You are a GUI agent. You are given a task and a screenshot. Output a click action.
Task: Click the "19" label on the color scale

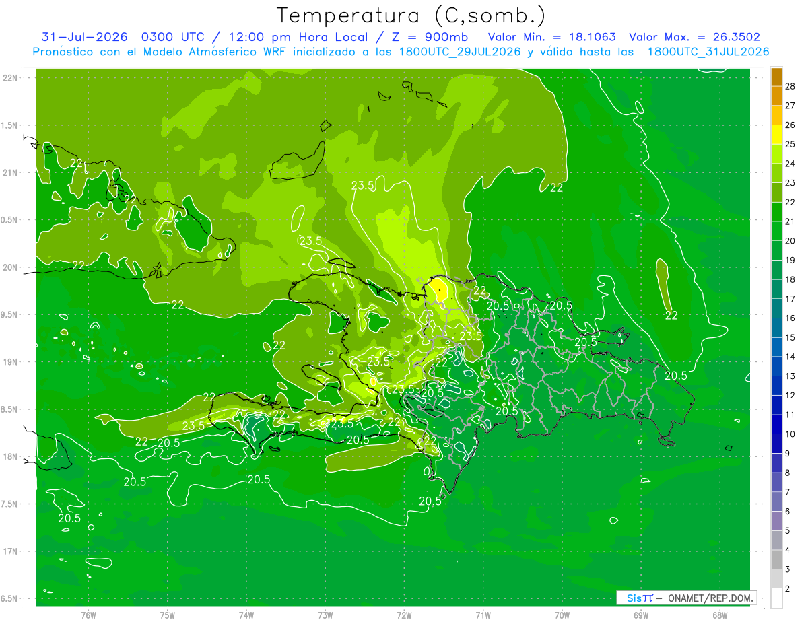pos(790,260)
